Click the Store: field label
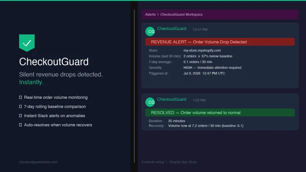This screenshot has height=172, width=306. [x=153, y=50]
